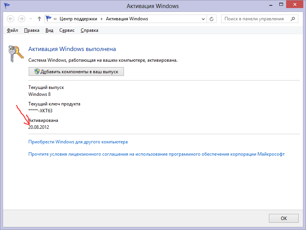306x230 pixels.
Task: Click the search magnifier icon
Action: (x=293, y=19)
